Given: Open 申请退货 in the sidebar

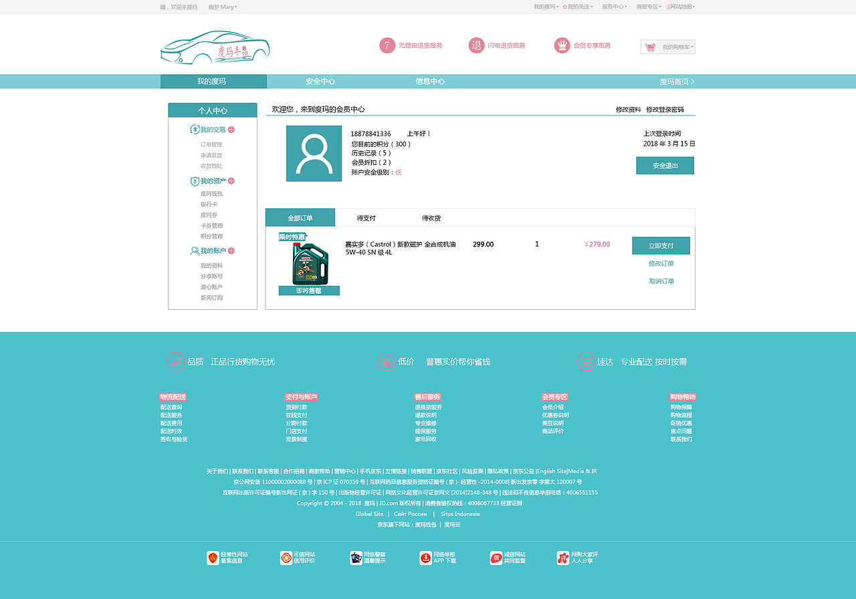Looking at the screenshot, I should (211, 155).
